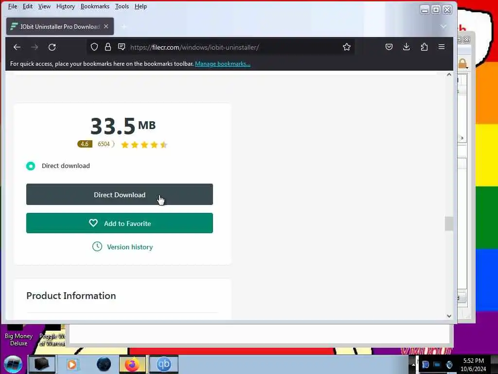Open the black box app in taskbar
Screen dimensions: 498x374
click(x=42, y=364)
